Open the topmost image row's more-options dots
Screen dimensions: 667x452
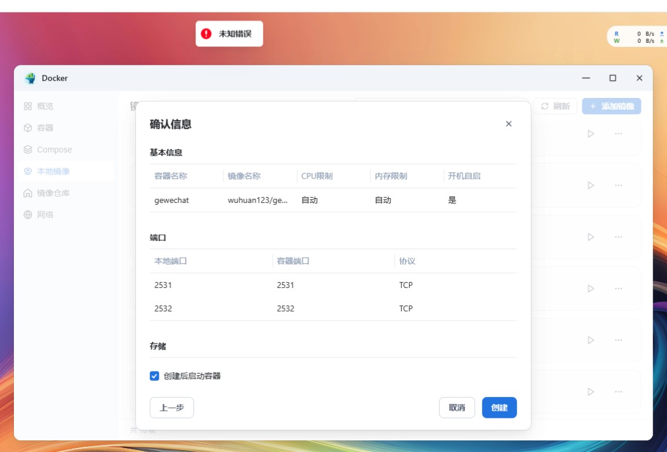(x=618, y=134)
